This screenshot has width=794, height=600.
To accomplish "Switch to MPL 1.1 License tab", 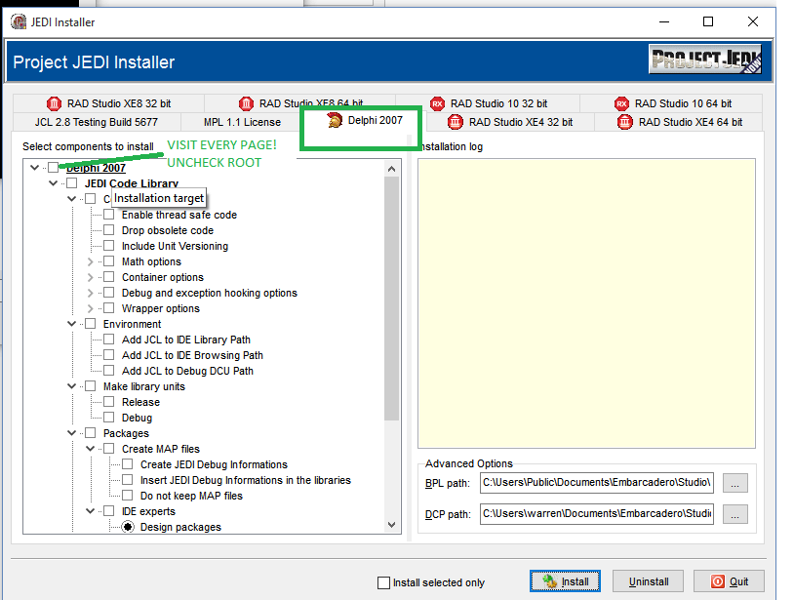I will click(x=242, y=122).
